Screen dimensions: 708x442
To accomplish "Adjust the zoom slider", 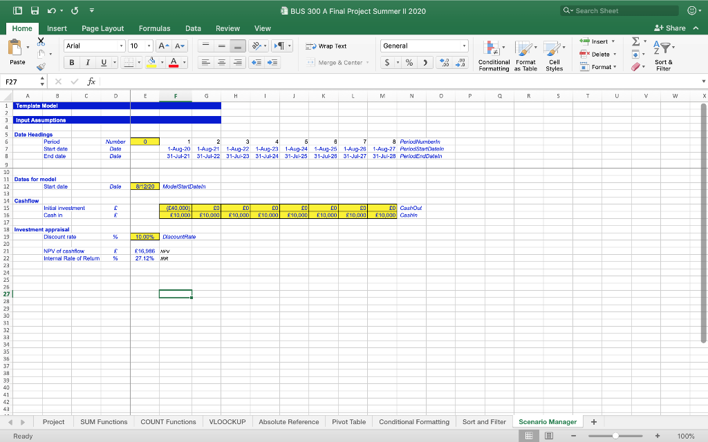I will [x=615, y=436].
